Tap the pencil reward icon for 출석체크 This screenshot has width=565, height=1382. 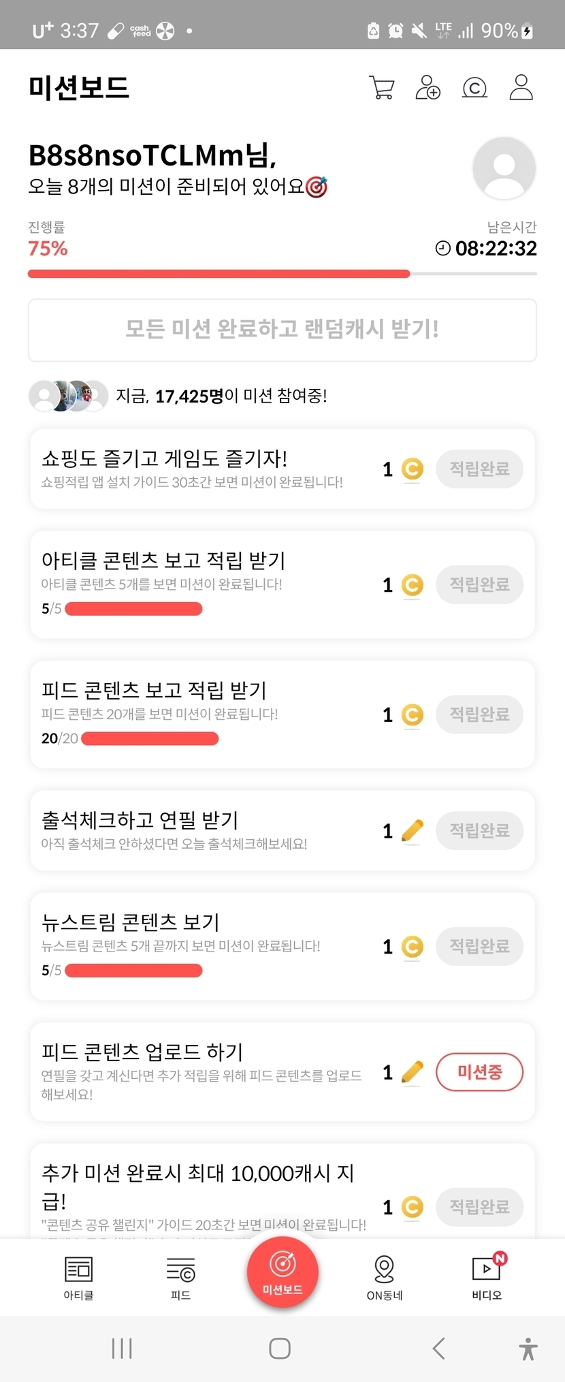(413, 831)
